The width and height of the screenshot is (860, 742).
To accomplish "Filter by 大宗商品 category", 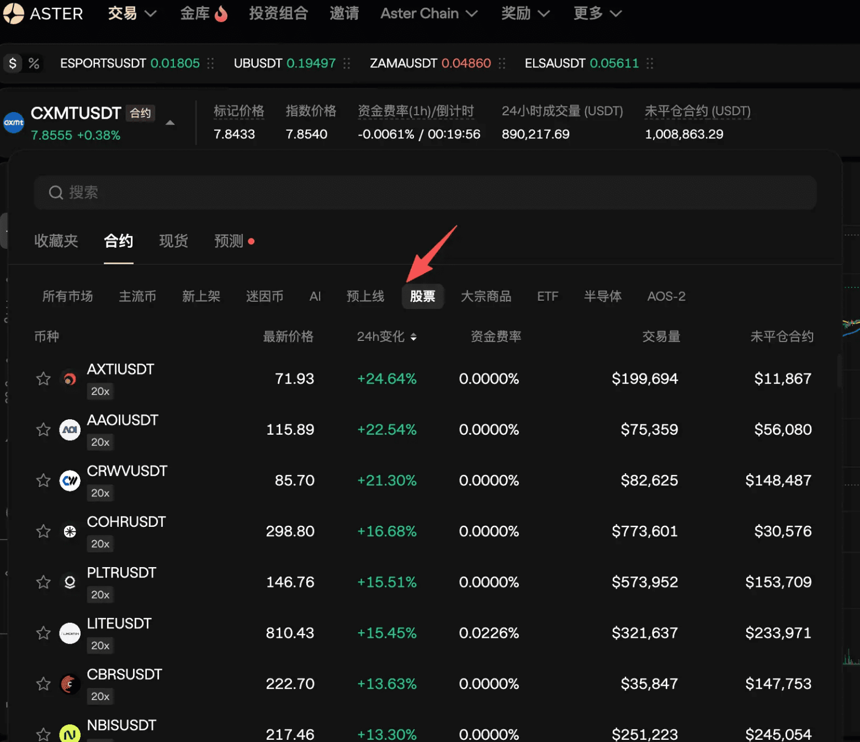I will click(486, 296).
